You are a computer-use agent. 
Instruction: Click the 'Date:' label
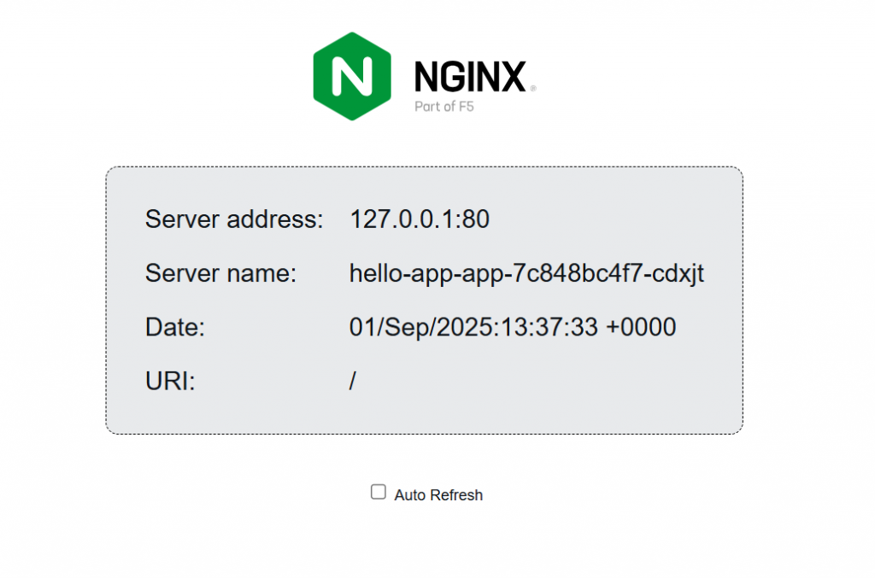pos(175,327)
